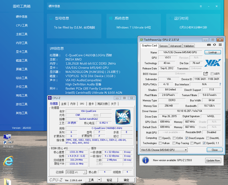This screenshot has height=185, width=228.
Task: Click the GPU-Z Lookup button
Action: click(x=212, y=52)
